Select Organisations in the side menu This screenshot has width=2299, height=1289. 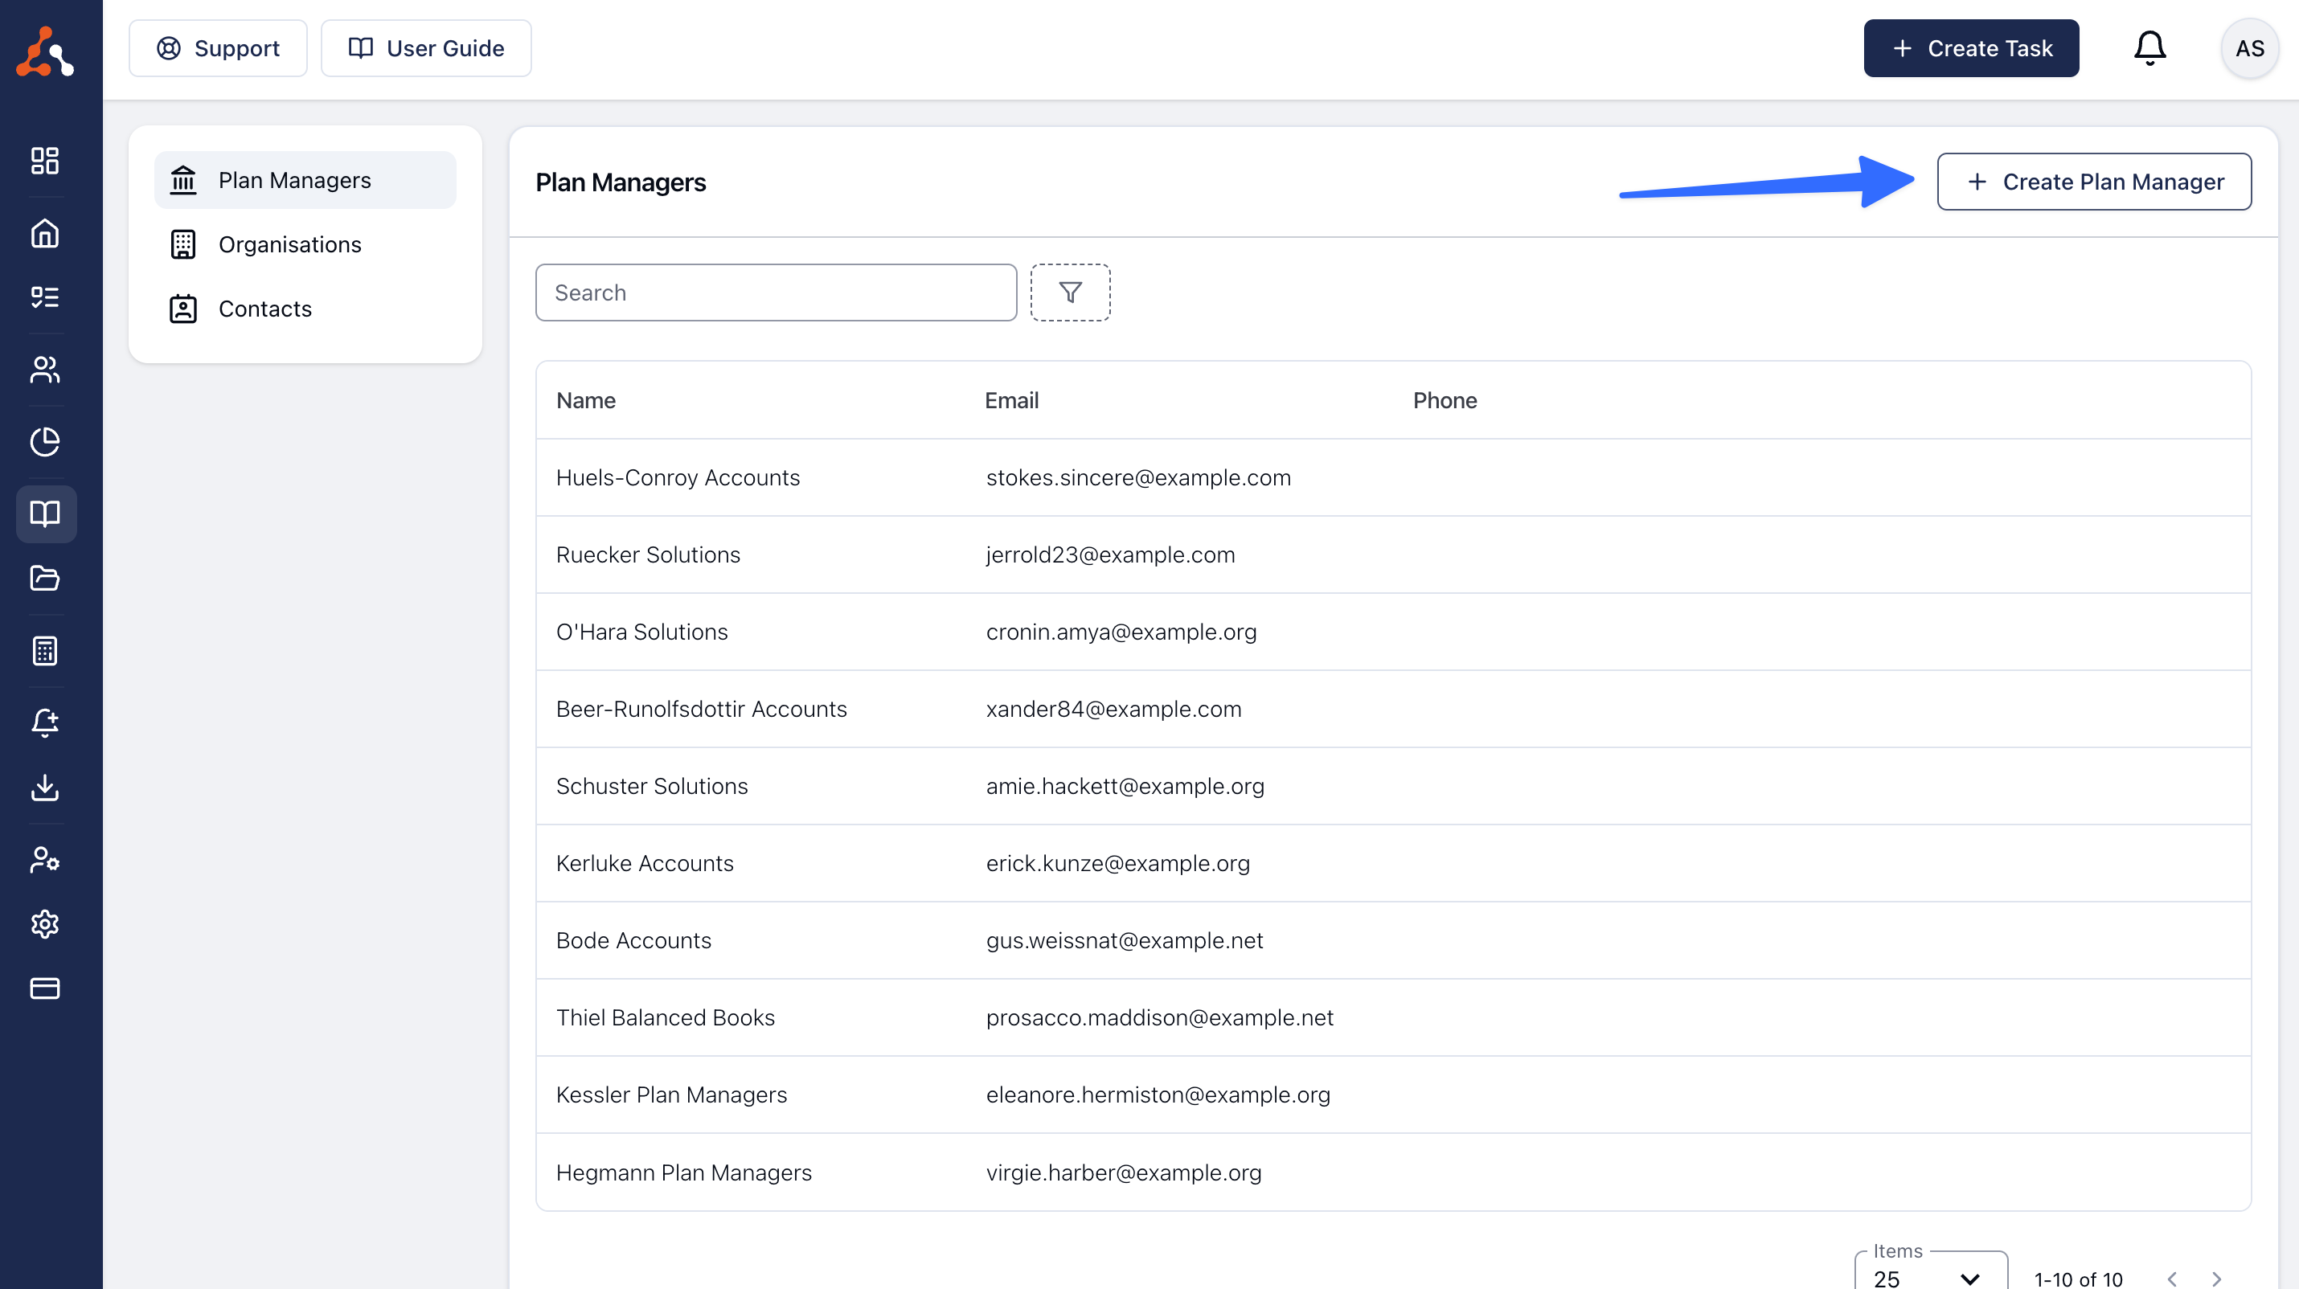[289, 244]
